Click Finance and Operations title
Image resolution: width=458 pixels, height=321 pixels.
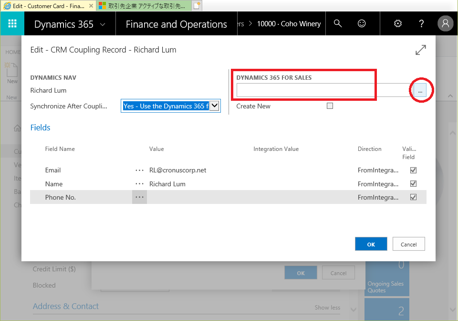pos(176,24)
